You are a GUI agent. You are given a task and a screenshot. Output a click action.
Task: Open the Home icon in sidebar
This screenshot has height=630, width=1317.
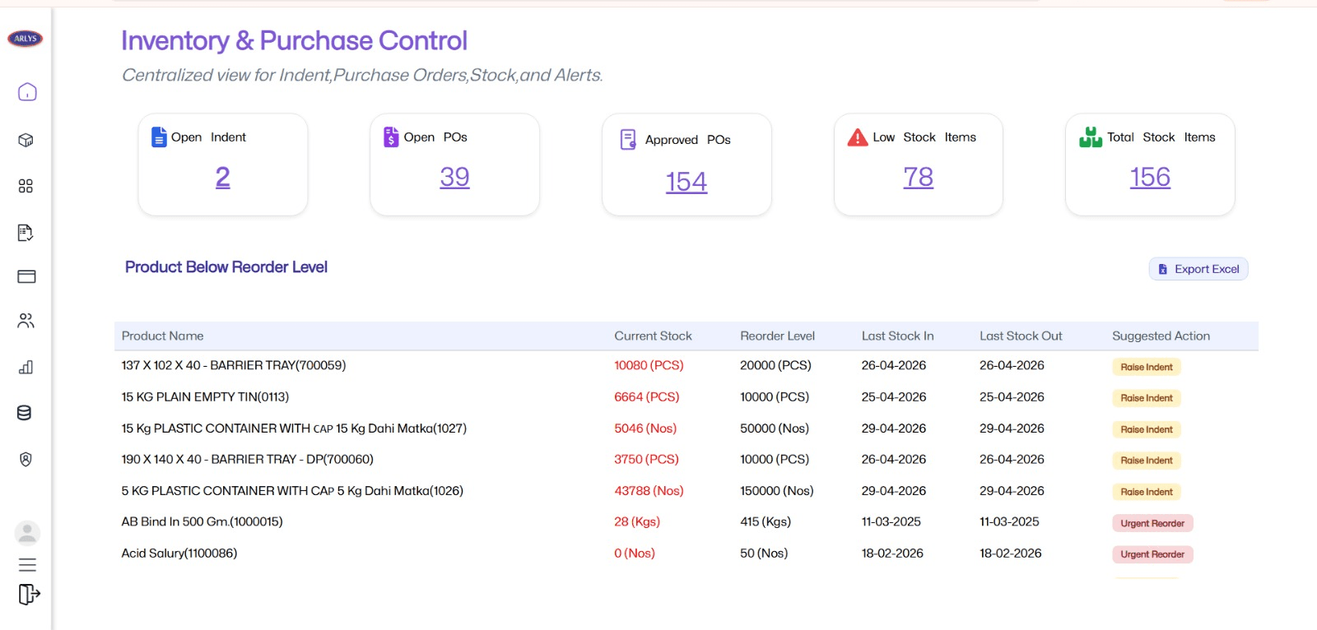(27, 91)
